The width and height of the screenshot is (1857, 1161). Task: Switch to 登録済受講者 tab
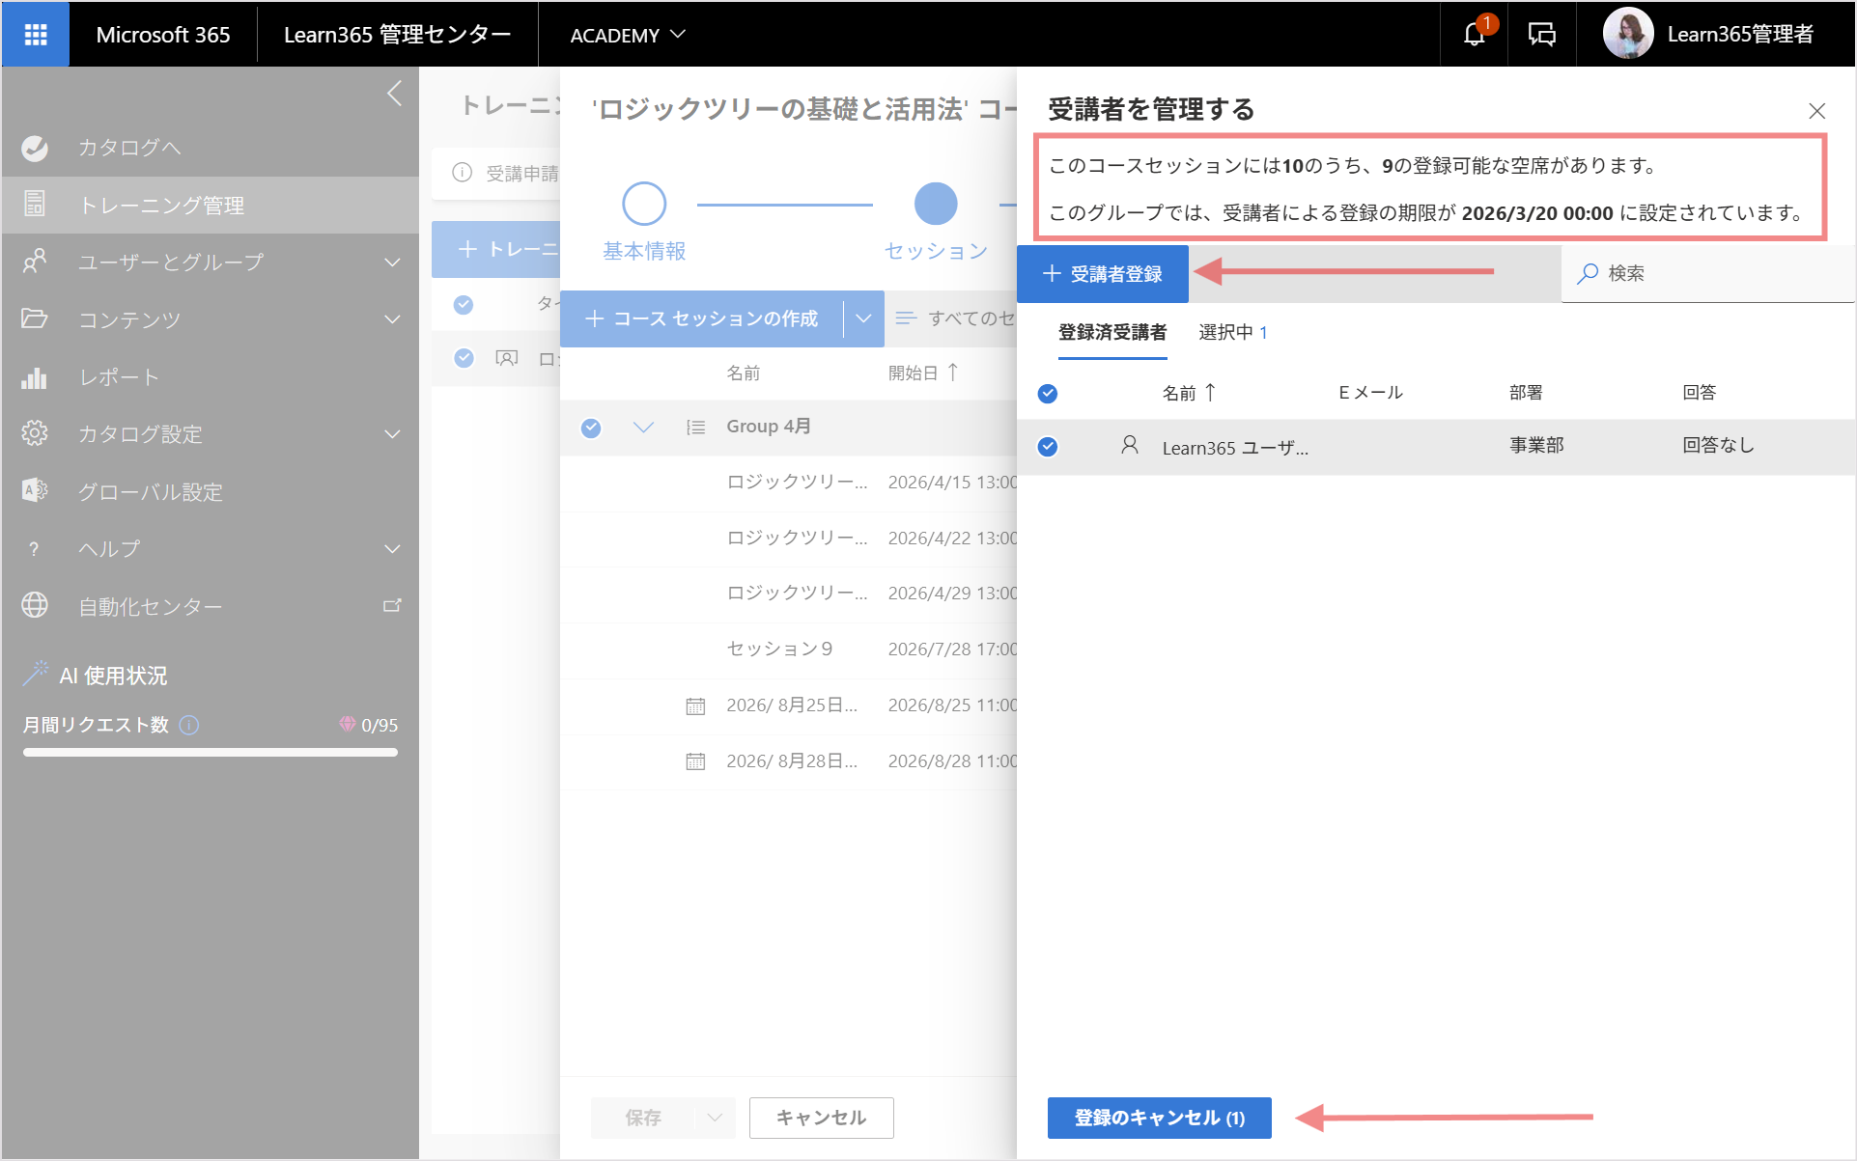tap(1112, 333)
